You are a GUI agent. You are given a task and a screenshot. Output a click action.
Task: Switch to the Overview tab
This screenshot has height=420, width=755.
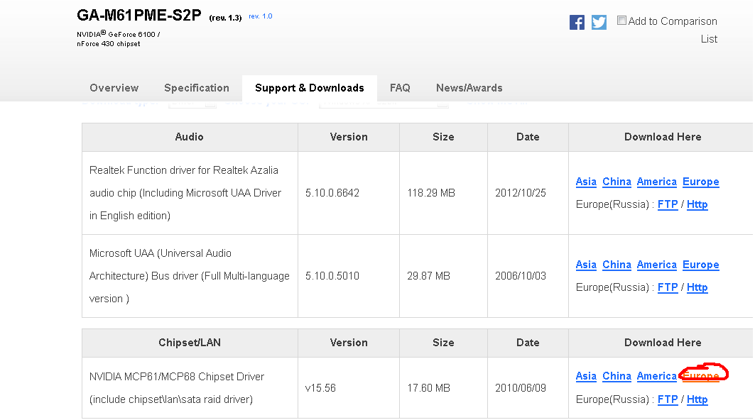(x=114, y=88)
